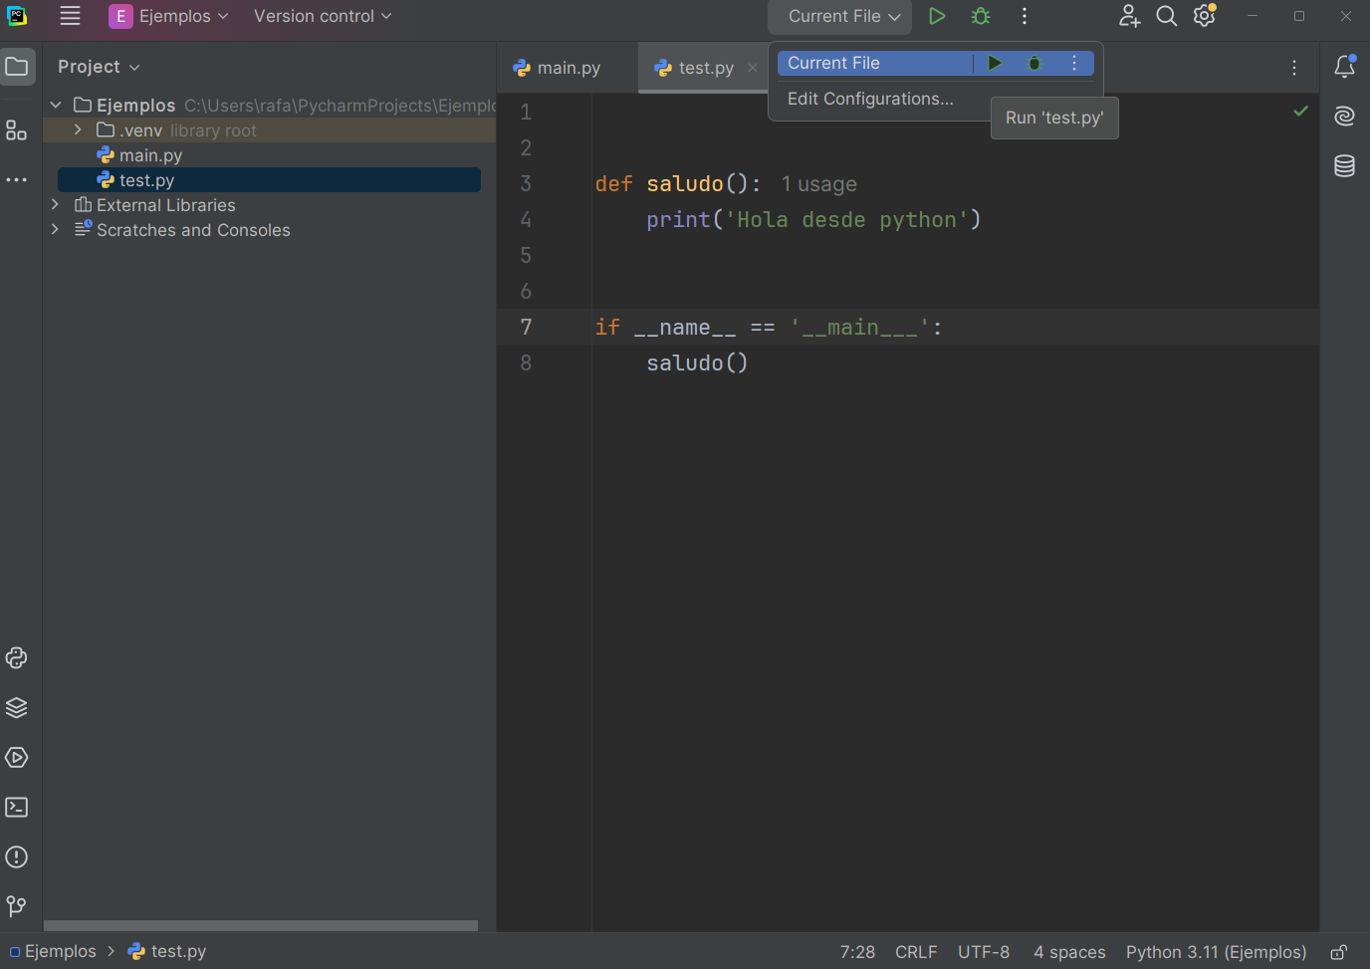Open Edit Configurations from the popup
1370x969 pixels.
(x=870, y=99)
